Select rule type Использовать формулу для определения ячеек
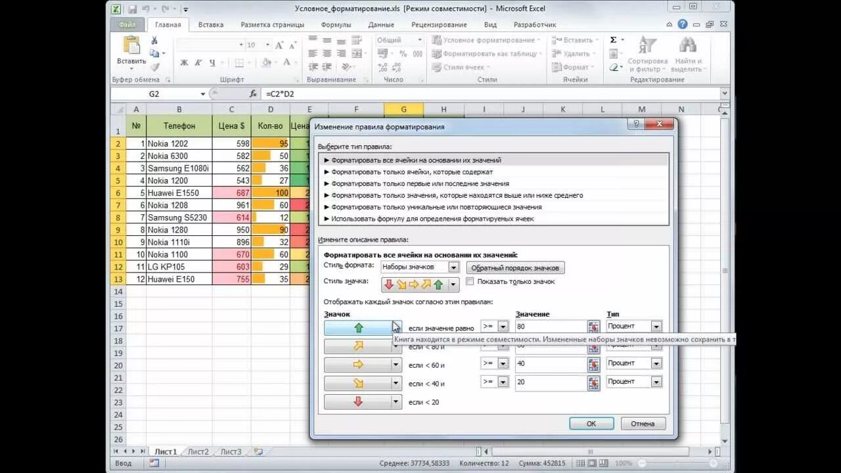 (x=493, y=219)
